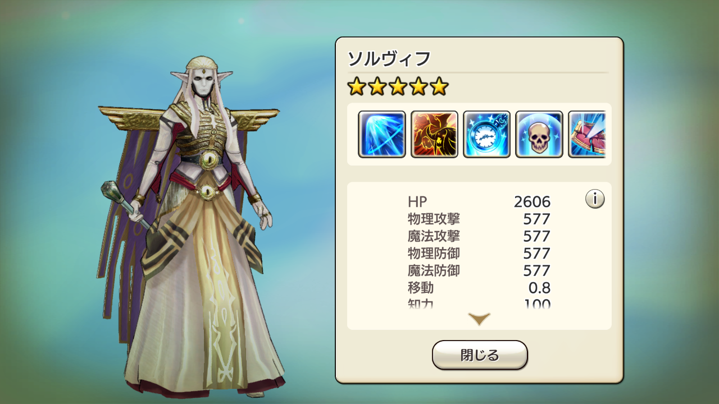
Task: Select the 物理防御 stat row
Action: (479, 254)
